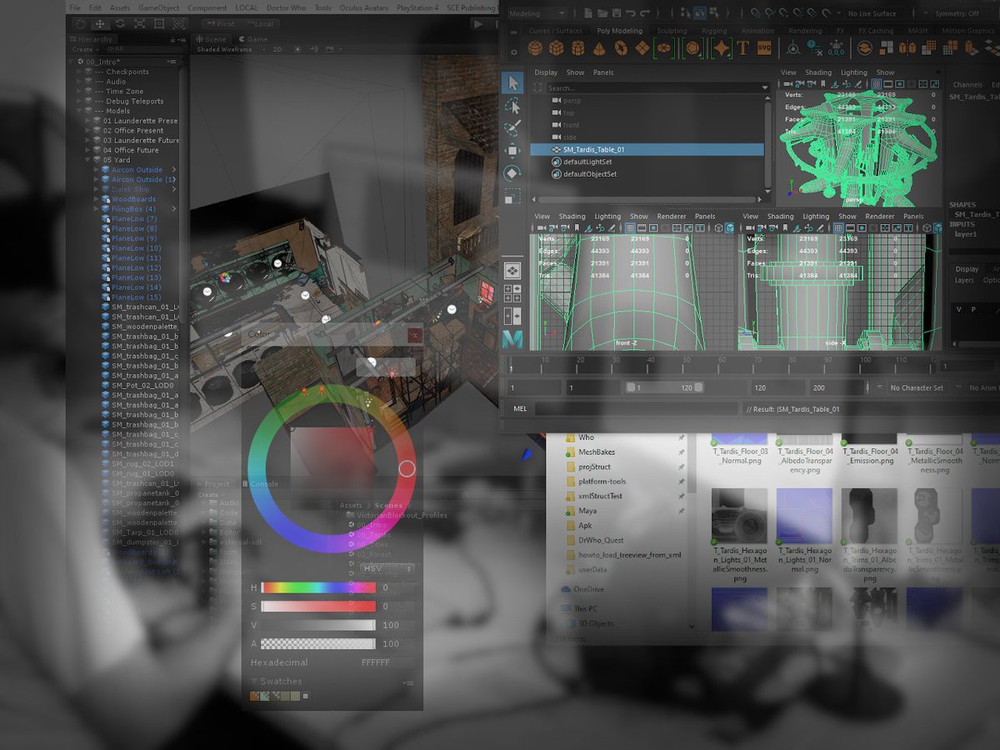
Task: Select the Move tool in Unity toolbar
Action: (100, 24)
